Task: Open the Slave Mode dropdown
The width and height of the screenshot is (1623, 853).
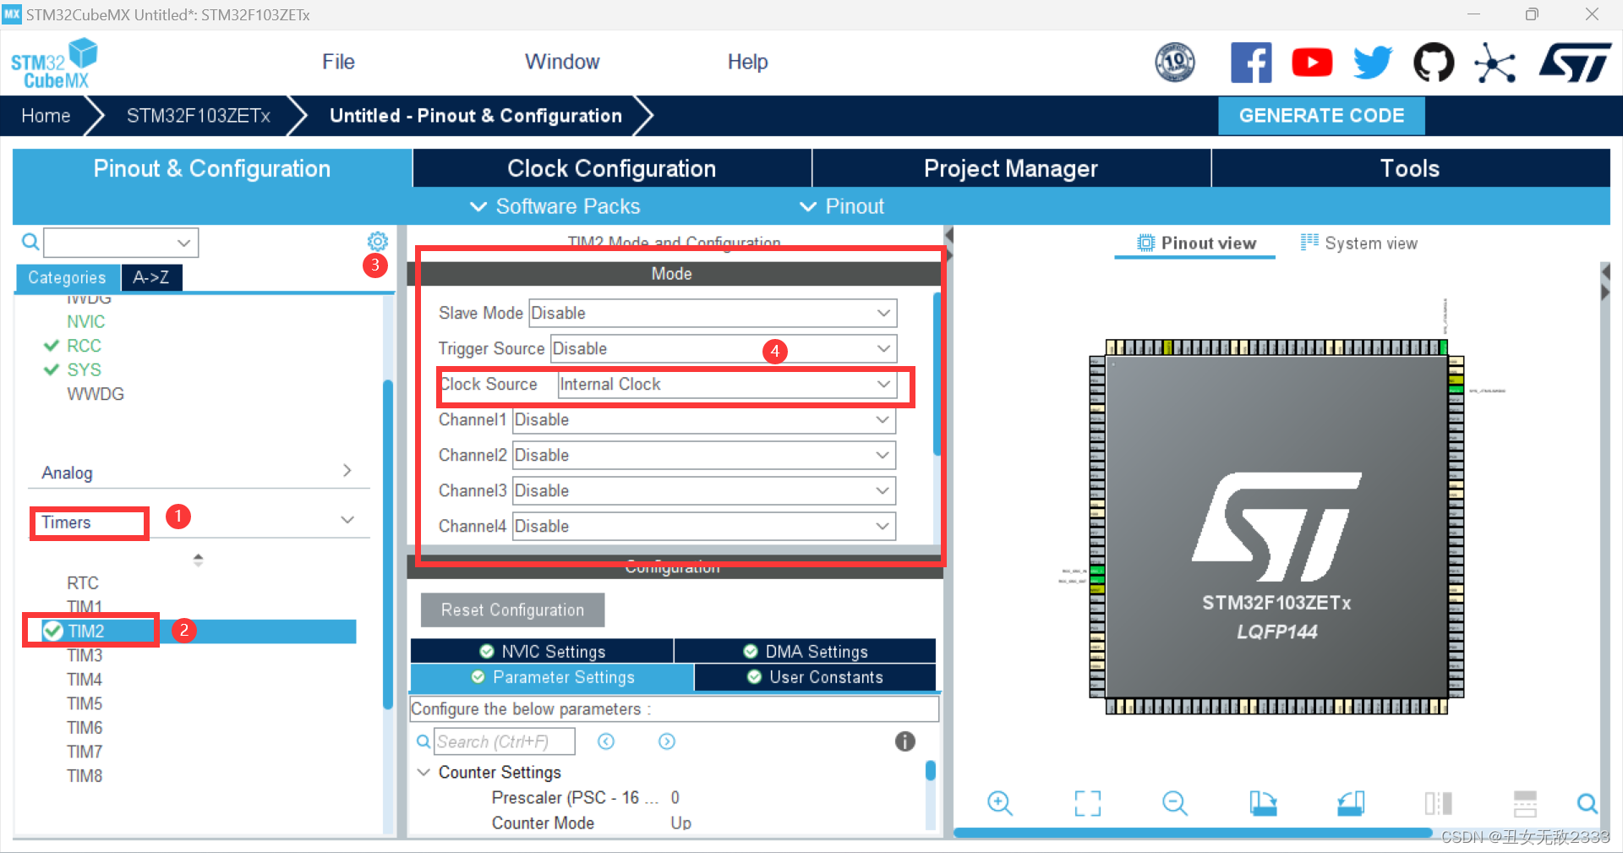Action: pos(713,313)
